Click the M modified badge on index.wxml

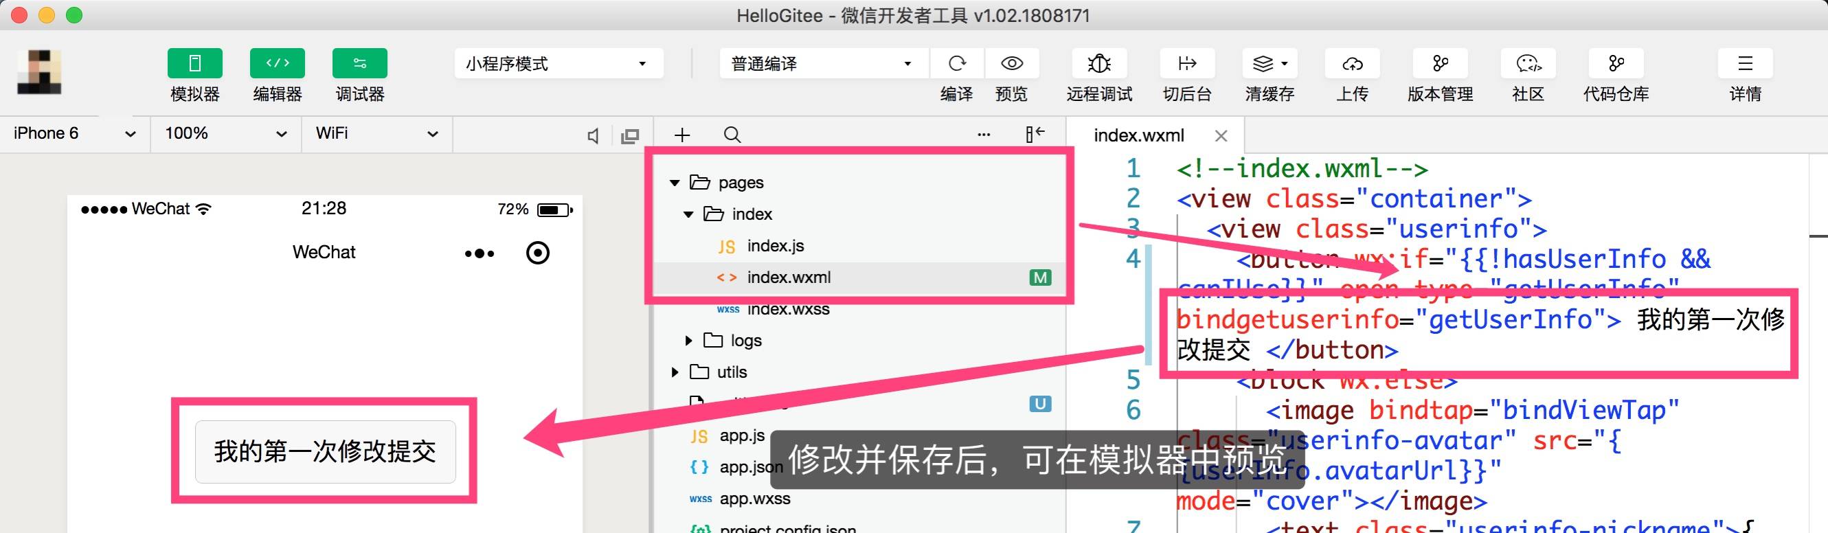tap(1040, 277)
